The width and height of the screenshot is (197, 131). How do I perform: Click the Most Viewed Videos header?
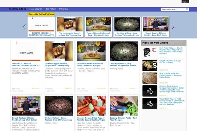(164, 43)
